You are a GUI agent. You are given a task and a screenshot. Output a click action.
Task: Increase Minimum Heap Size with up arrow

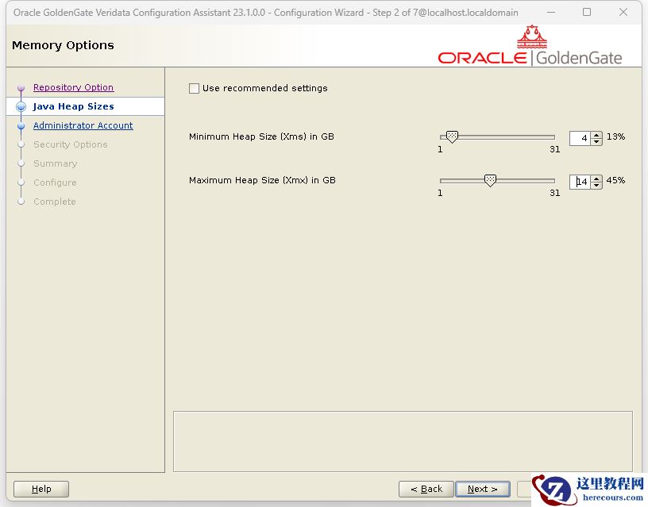click(596, 135)
